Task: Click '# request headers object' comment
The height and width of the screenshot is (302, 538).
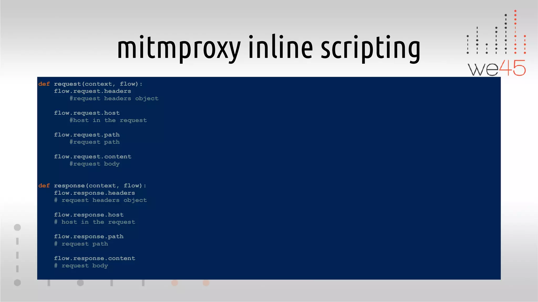Action: pyautogui.click(x=100, y=200)
